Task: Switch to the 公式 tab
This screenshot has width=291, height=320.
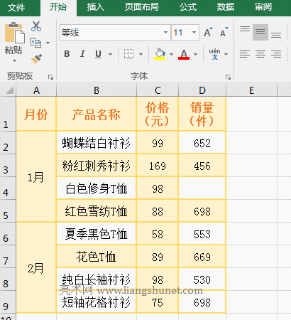Action: pyautogui.click(x=188, y=7)
